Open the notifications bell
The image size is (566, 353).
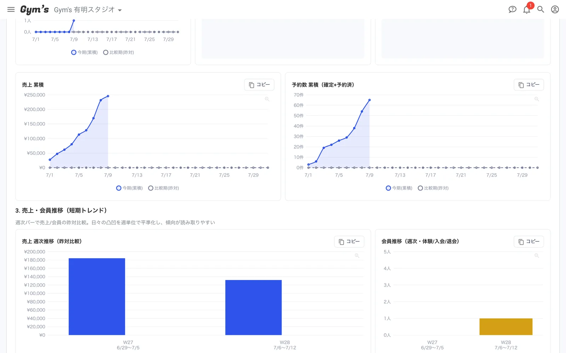(x=526, y=10)
